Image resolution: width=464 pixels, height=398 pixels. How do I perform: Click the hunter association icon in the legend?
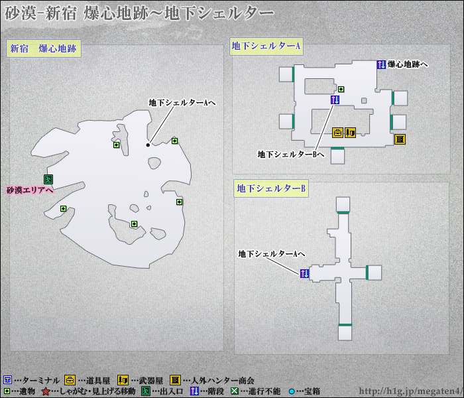pos(175,380)
